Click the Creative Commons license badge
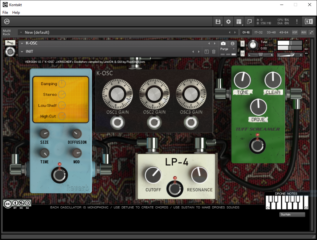 click(x=17, y=204)
